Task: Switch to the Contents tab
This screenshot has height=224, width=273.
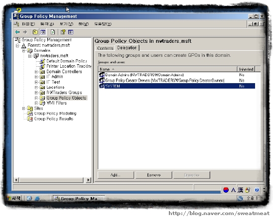Action: tap(105, 48)
